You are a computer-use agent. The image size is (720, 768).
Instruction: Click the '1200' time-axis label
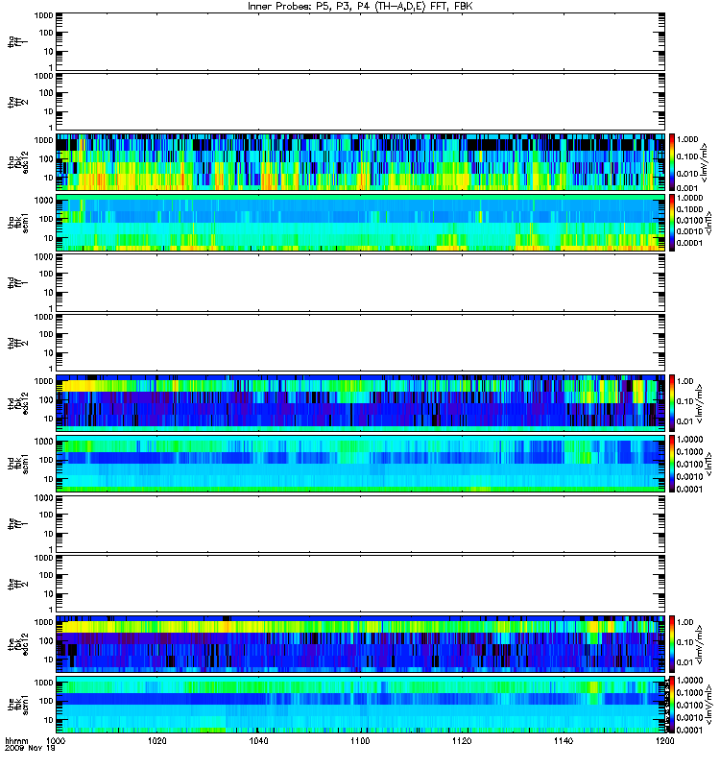coord(664,740)
